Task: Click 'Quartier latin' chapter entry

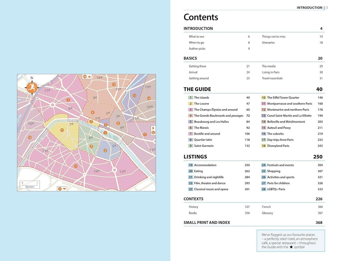Action: [x=203, y=140]
